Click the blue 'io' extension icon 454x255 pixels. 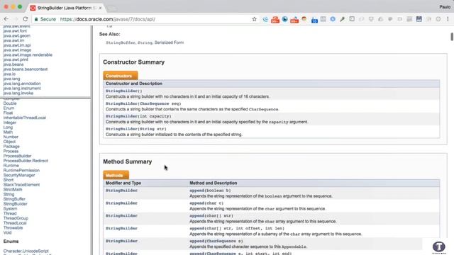[x=314, y=20]
